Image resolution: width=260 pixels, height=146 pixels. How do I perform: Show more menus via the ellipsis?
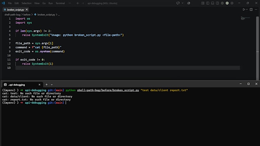(x=70, y=3)
